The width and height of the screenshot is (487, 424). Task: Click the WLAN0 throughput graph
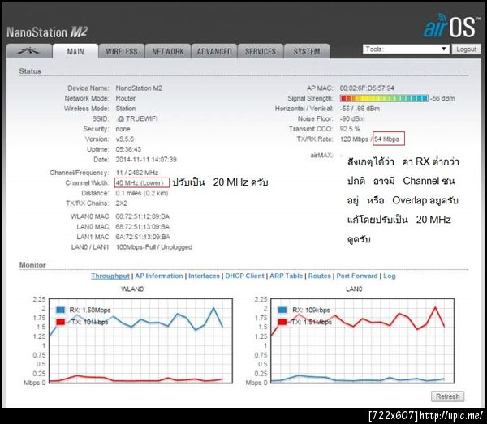coord(140,340)
